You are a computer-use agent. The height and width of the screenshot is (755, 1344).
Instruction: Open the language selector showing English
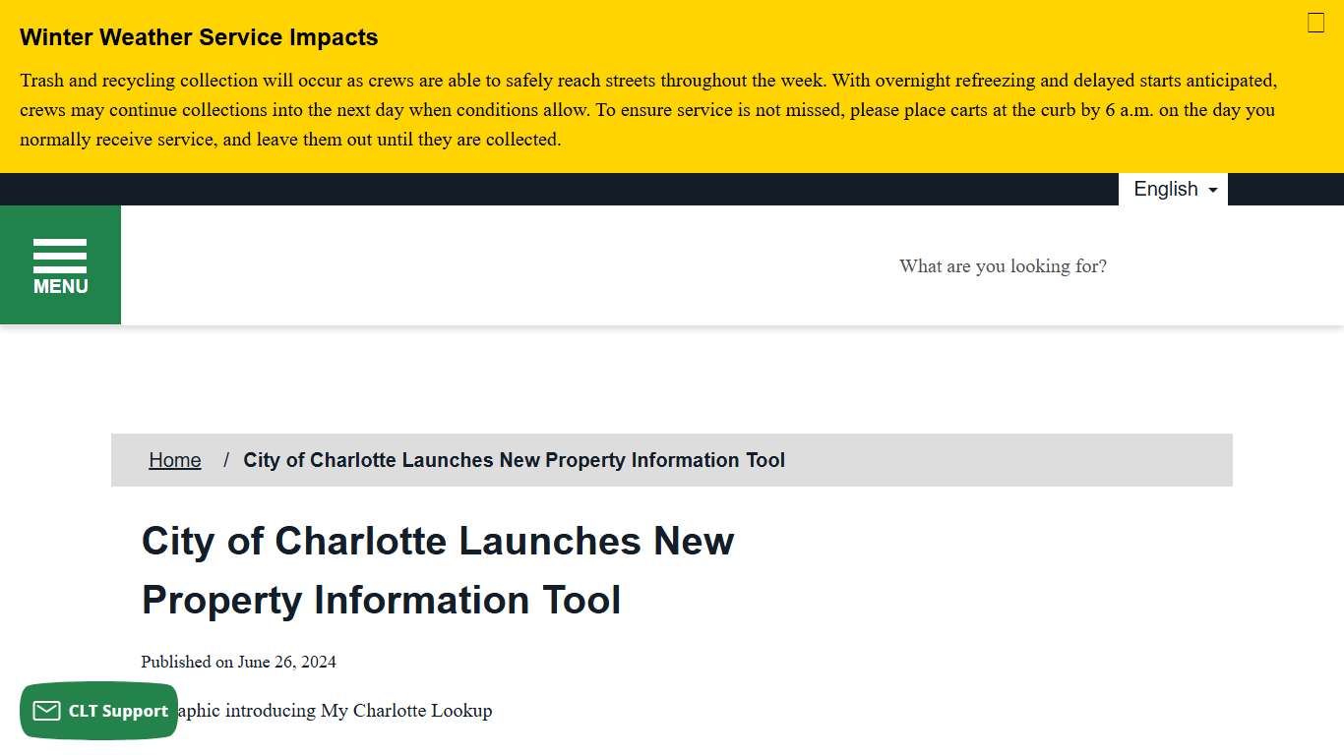click(1173, 189)
